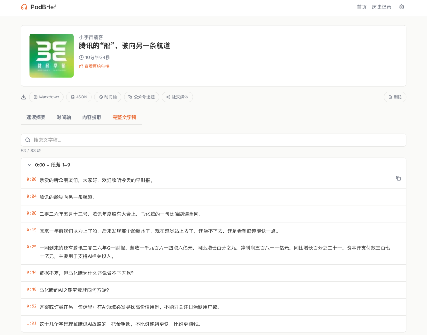Click the 小宇宙播客 source label
Image resolution: width=427 pixels, height=335 pixels.
pyautogui.click(x=91, y=37)
